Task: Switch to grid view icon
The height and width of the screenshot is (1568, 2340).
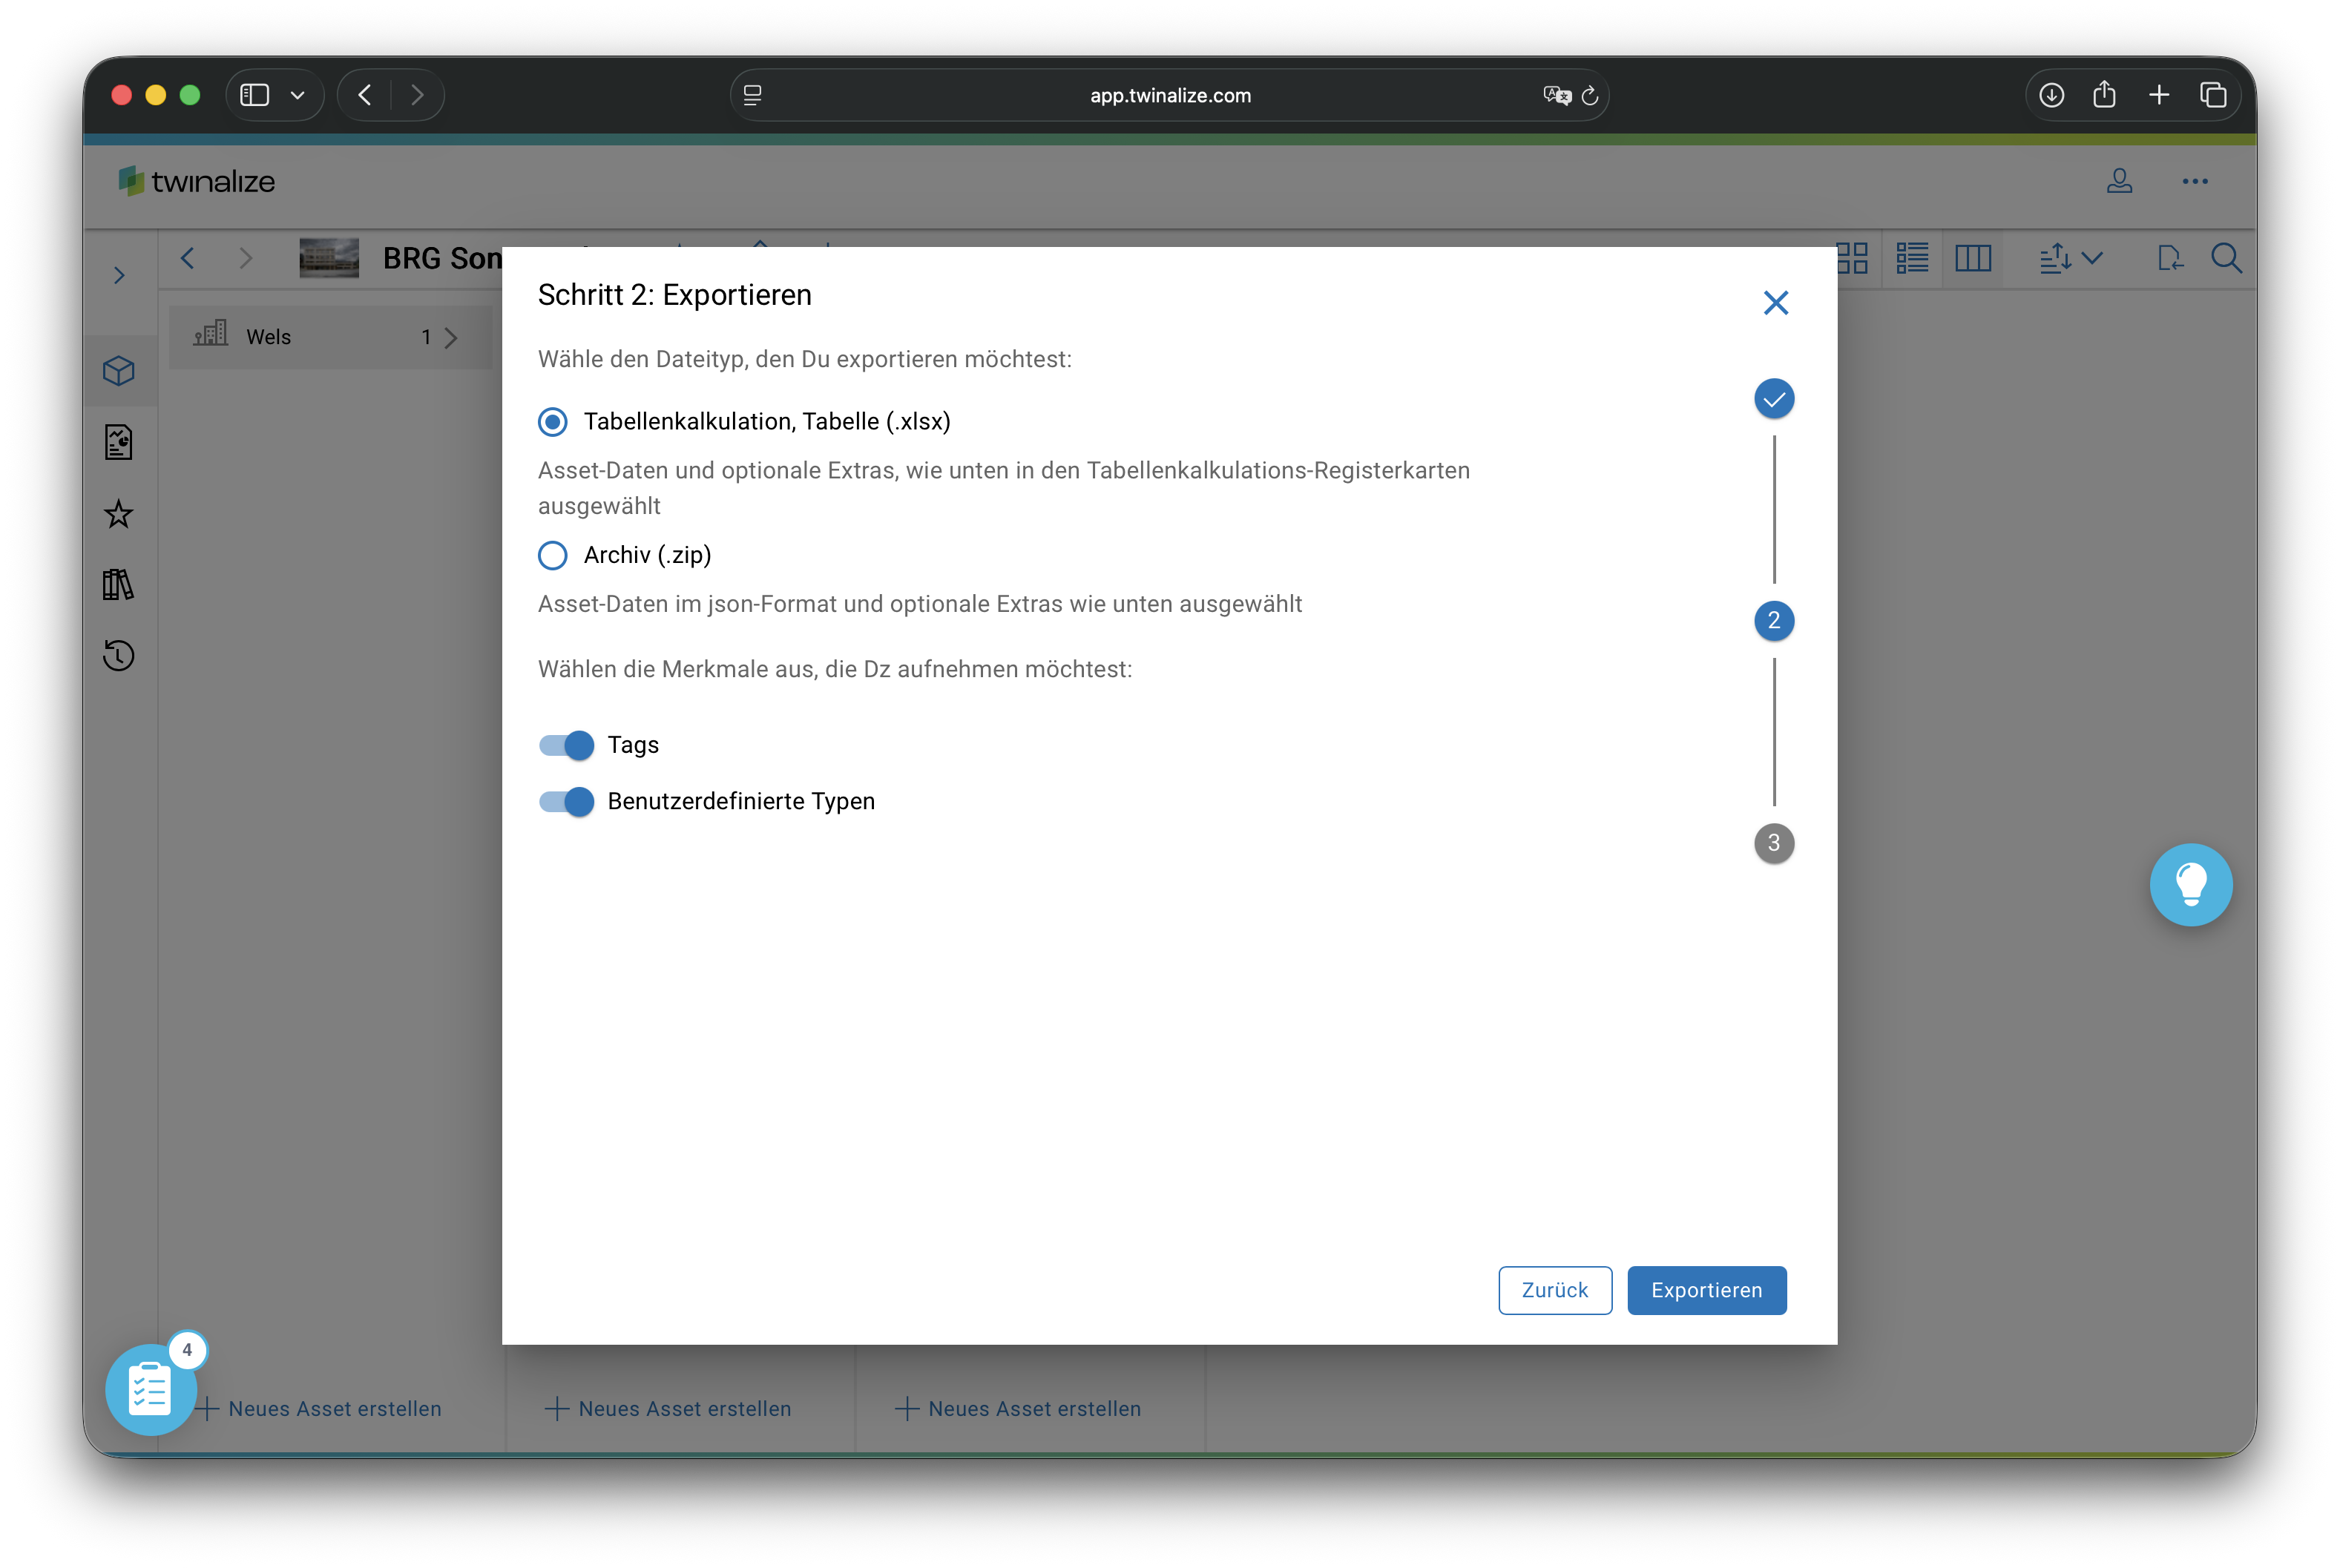Action: [1852, 259]
